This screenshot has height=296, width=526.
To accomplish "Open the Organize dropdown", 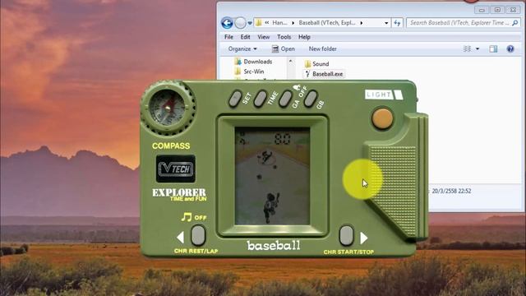I will [242, 49].
